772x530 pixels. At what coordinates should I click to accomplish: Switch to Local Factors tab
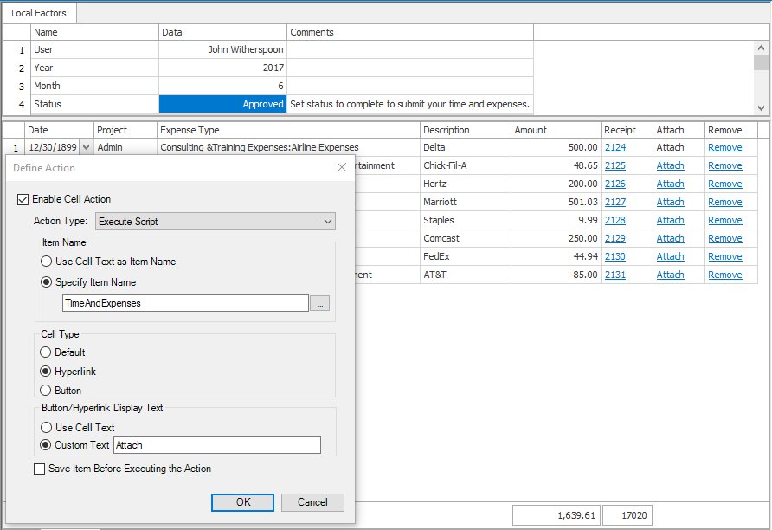pyautogui.click(x=39, y=13)
